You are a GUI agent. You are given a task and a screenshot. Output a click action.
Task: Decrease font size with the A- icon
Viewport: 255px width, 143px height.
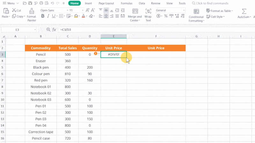click(93, 10)
